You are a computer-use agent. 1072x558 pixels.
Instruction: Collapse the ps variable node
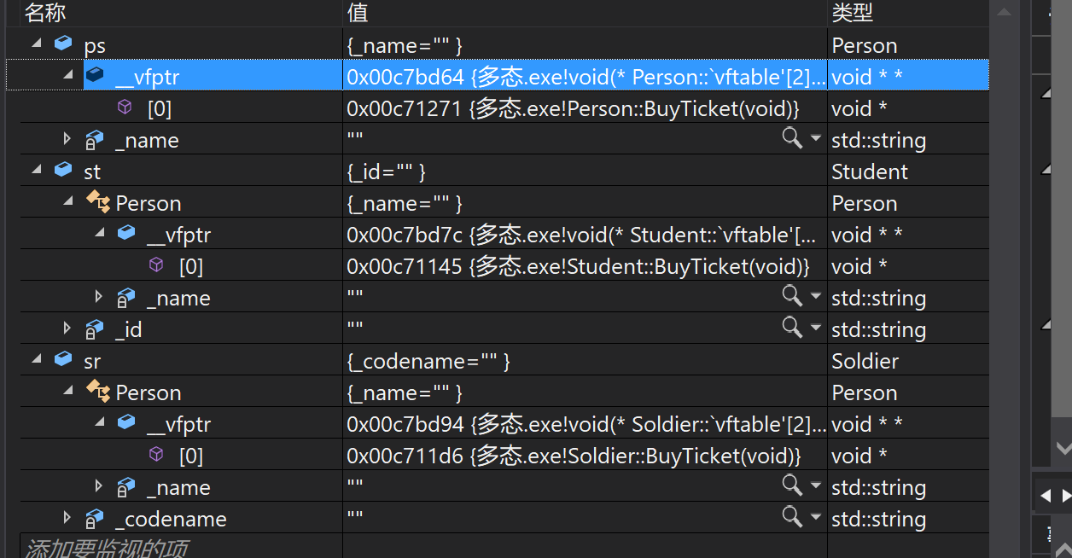click(37, 44)
